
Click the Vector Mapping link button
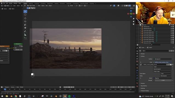click(162, 78)
